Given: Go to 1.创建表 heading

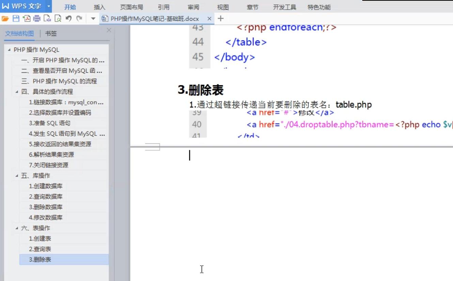Looking at the screenshot, I should click(x=40, y=239).
